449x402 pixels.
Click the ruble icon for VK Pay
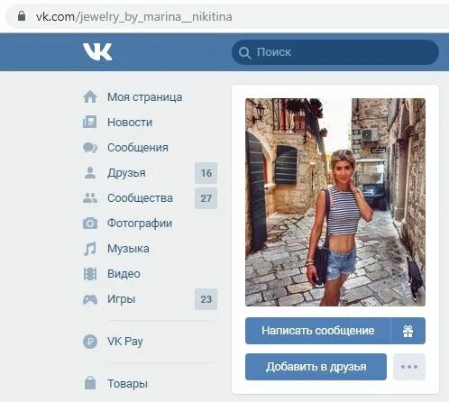(x=90, y=342)
